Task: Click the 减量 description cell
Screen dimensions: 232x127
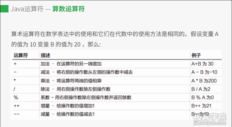Action: 68,114
